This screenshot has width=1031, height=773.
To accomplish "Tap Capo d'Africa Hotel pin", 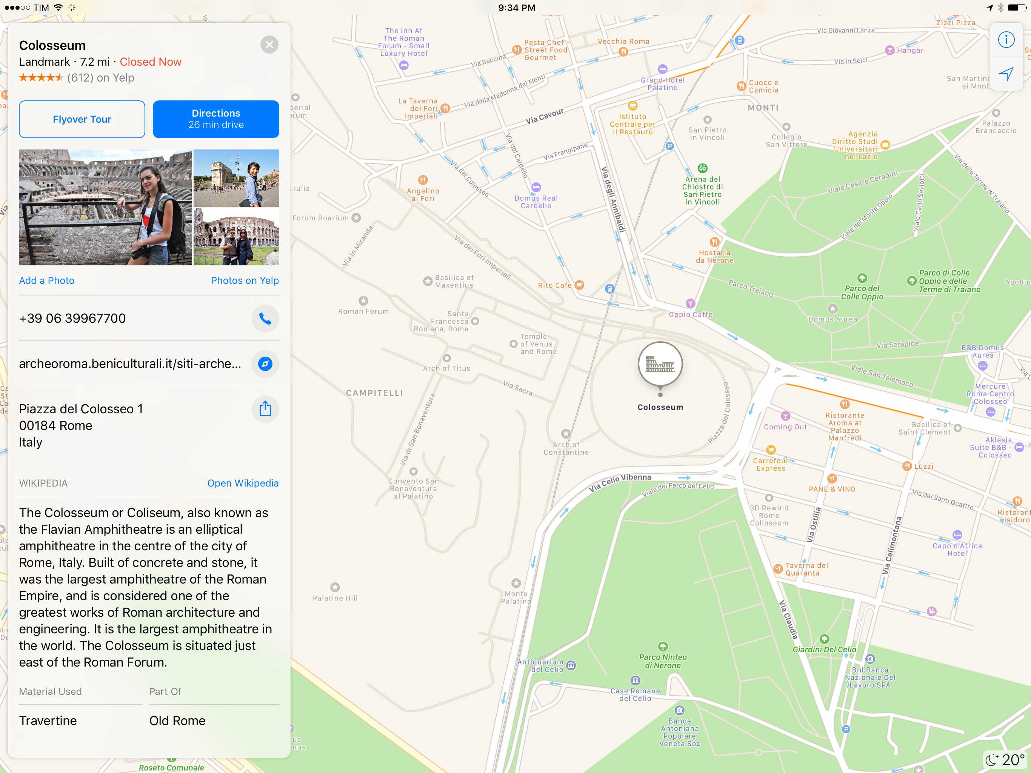I will click(957, 535).
